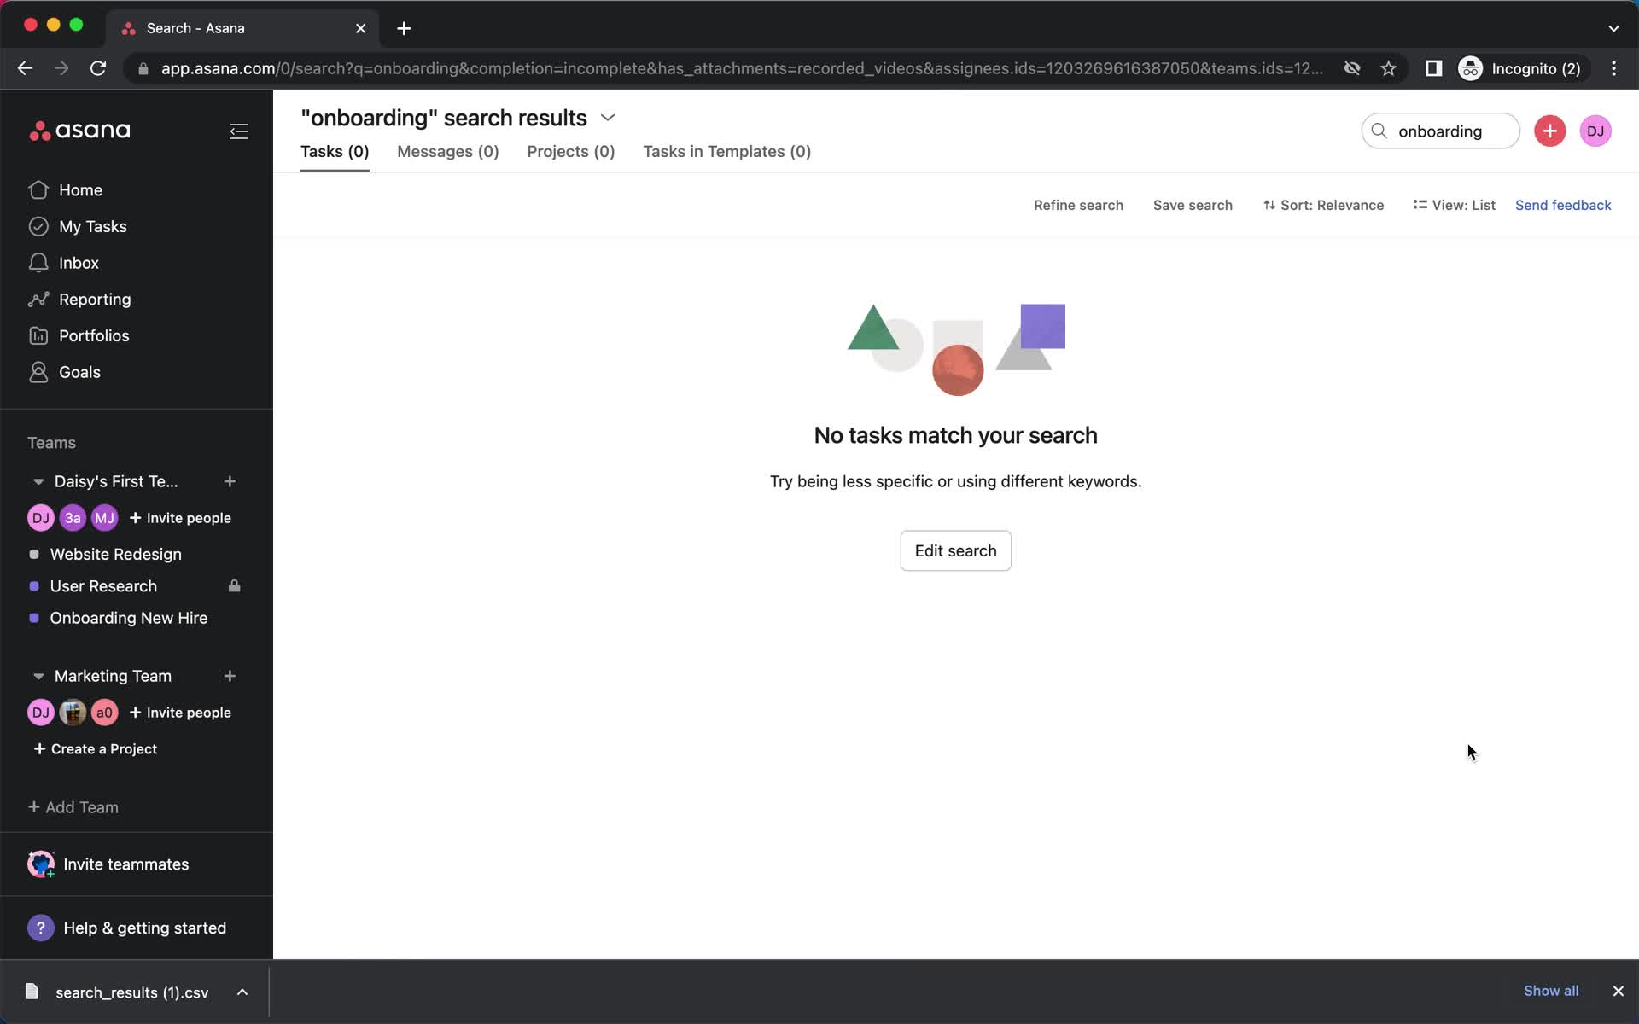Click the Asana home logo icon
1639x1024 pixels.
coord(79,130)
